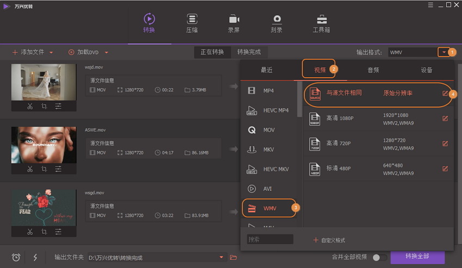Click the 加载DVD button

click(84, 52)
